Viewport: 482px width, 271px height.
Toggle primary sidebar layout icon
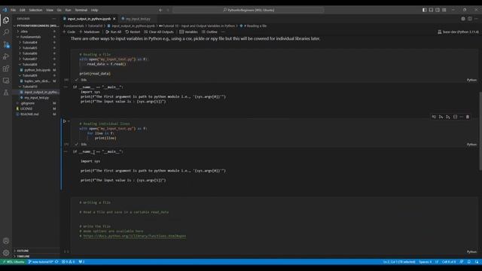click(424, 10)
